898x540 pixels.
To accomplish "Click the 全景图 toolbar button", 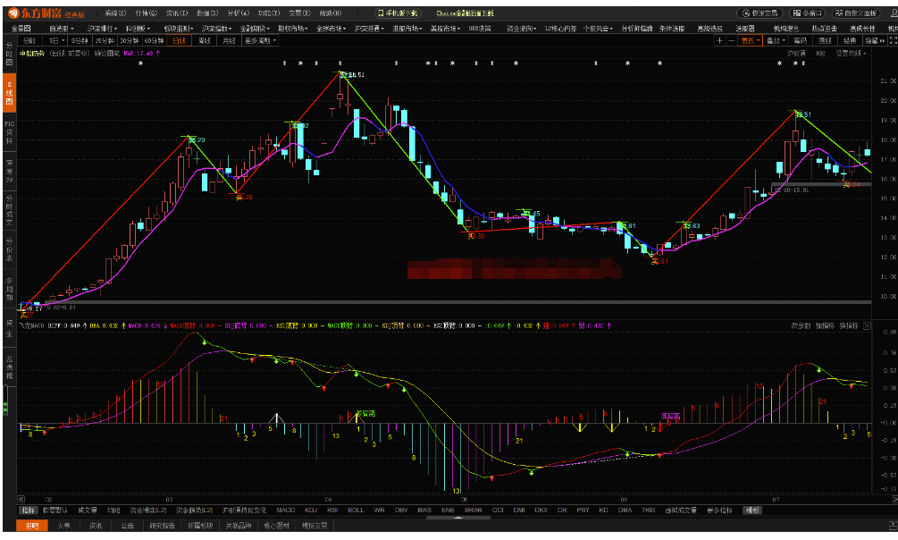I will pyautogui.click(x=21, y=29).
